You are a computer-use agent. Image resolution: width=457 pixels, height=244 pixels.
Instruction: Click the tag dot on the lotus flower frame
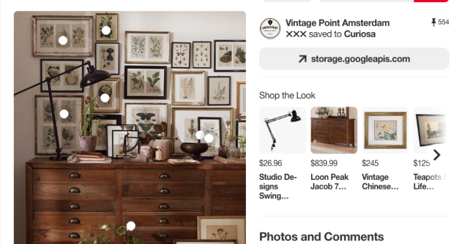coord(105,98)
